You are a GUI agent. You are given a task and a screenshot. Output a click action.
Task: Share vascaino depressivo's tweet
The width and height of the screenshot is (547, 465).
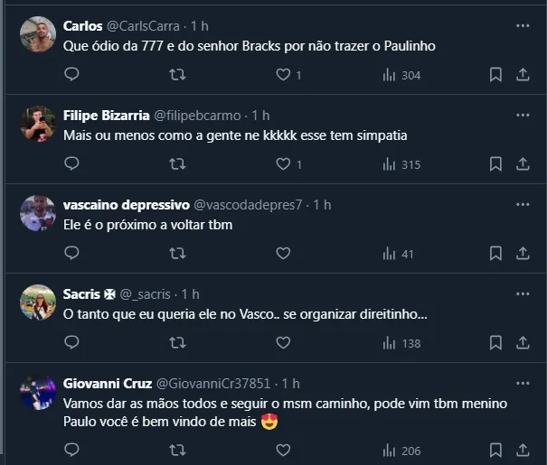pyautogui.click(x=522, y=254)
